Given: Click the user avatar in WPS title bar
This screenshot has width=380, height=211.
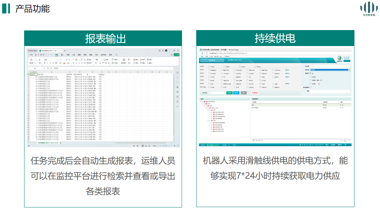Looking at the screenshot, I should click(x=166, y=51).
